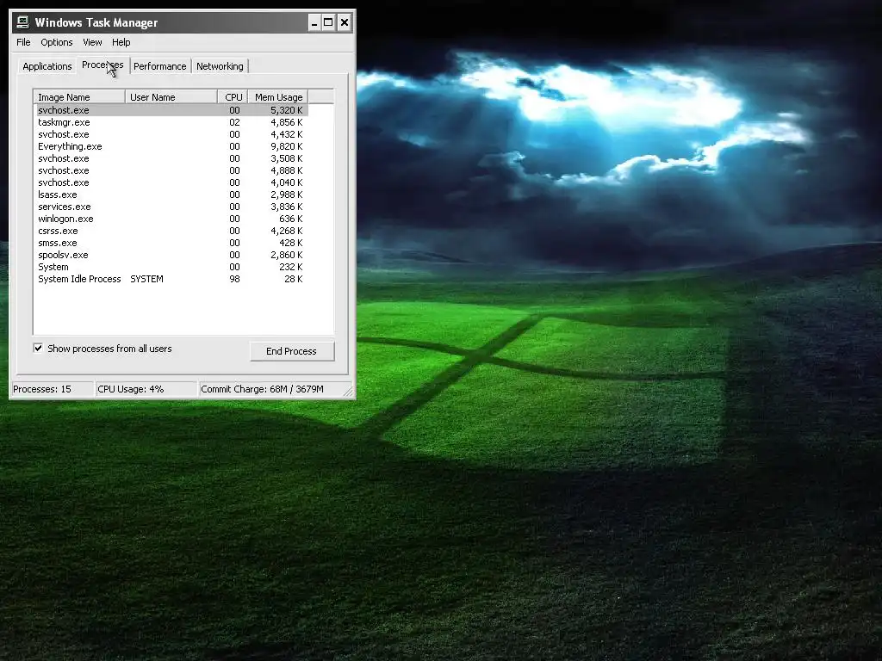Select the smss.exe process

click(x=171, y=243)
